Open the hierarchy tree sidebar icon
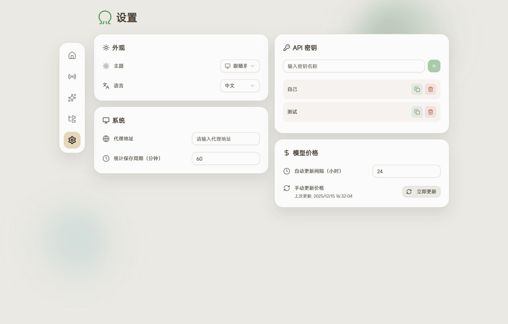The image size is (508, 324). 72,119
